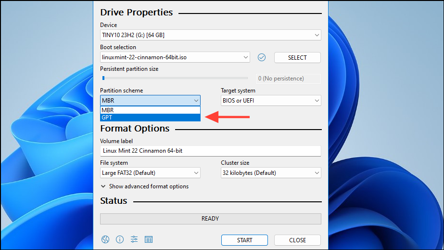This screenshot has width=444, height=250.
Task: Choose the GPT option in list
Action: tap(151, 118)
